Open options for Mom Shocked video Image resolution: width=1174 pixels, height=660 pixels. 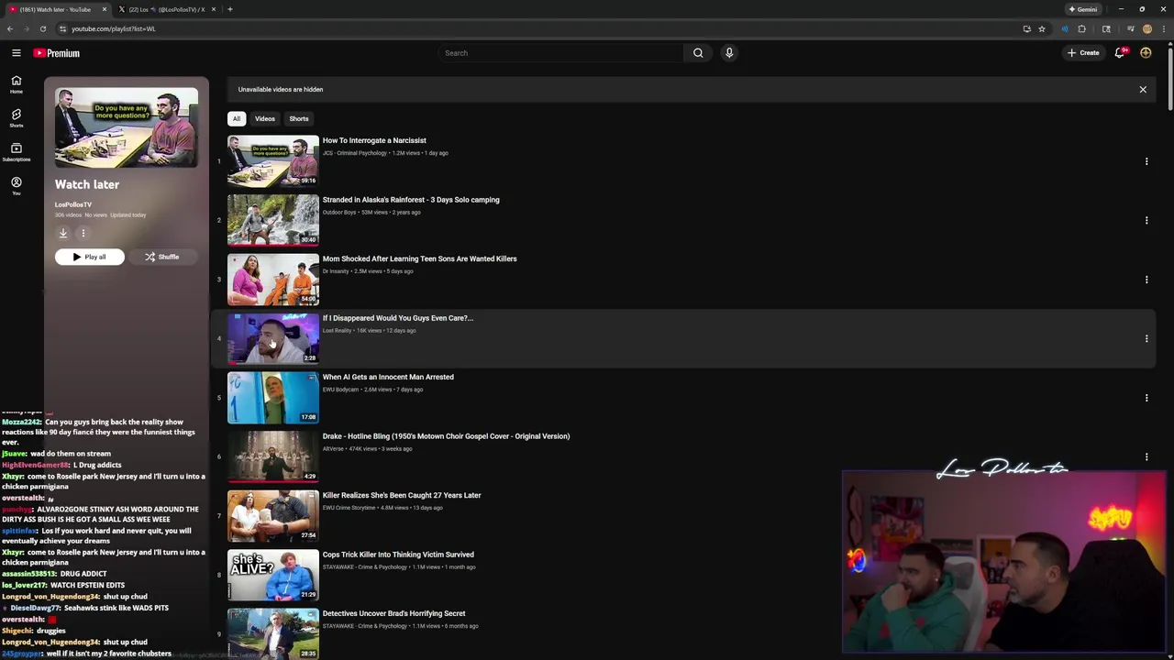(1146, 280)
